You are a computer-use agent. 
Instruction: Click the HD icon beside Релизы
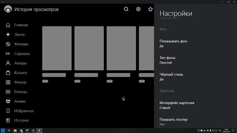click(x=8, y=92)
